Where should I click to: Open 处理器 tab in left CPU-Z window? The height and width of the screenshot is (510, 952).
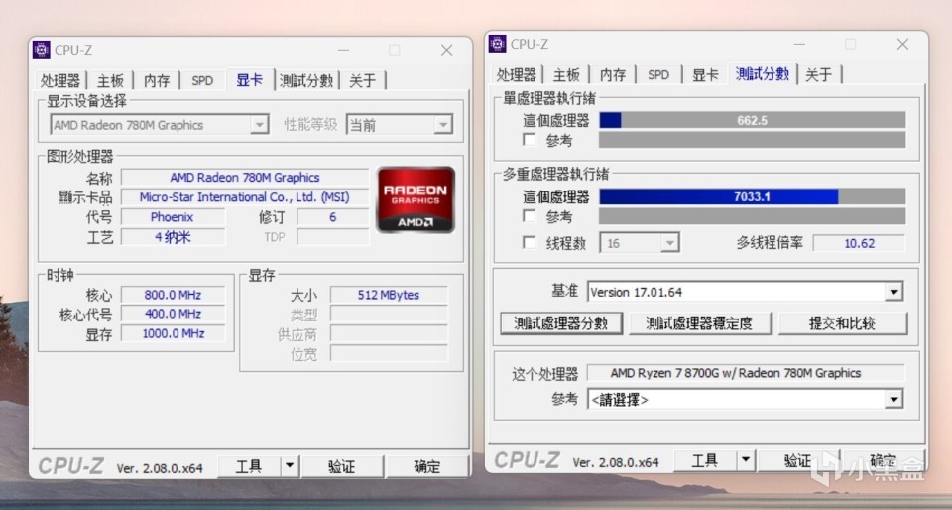click(x=60, y=80)
